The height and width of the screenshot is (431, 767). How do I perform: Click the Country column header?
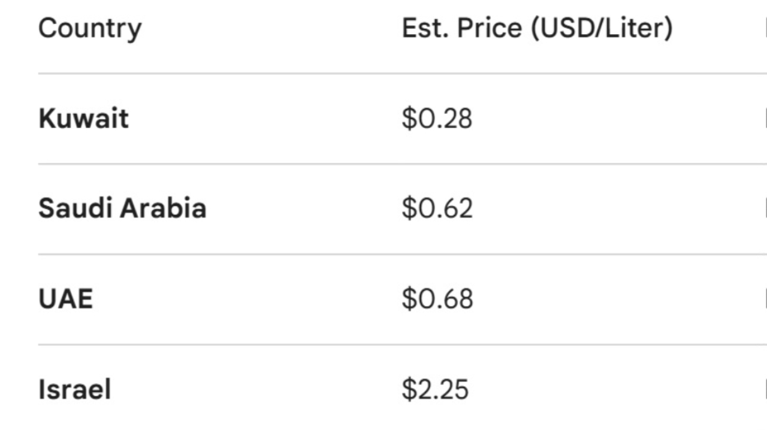90,28
